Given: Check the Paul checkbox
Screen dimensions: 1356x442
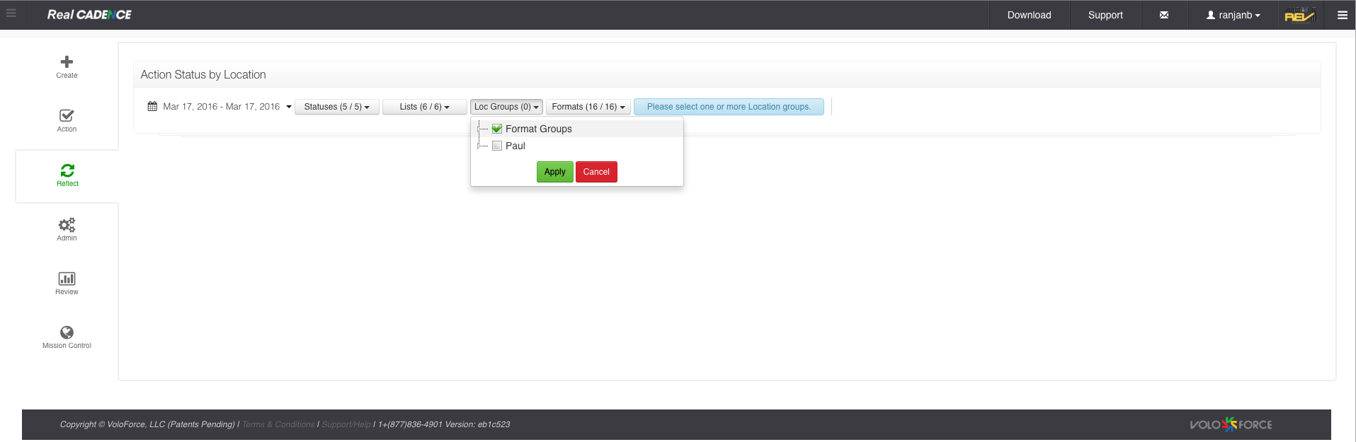Looking at the screenshot, I should tap(497, 146).
